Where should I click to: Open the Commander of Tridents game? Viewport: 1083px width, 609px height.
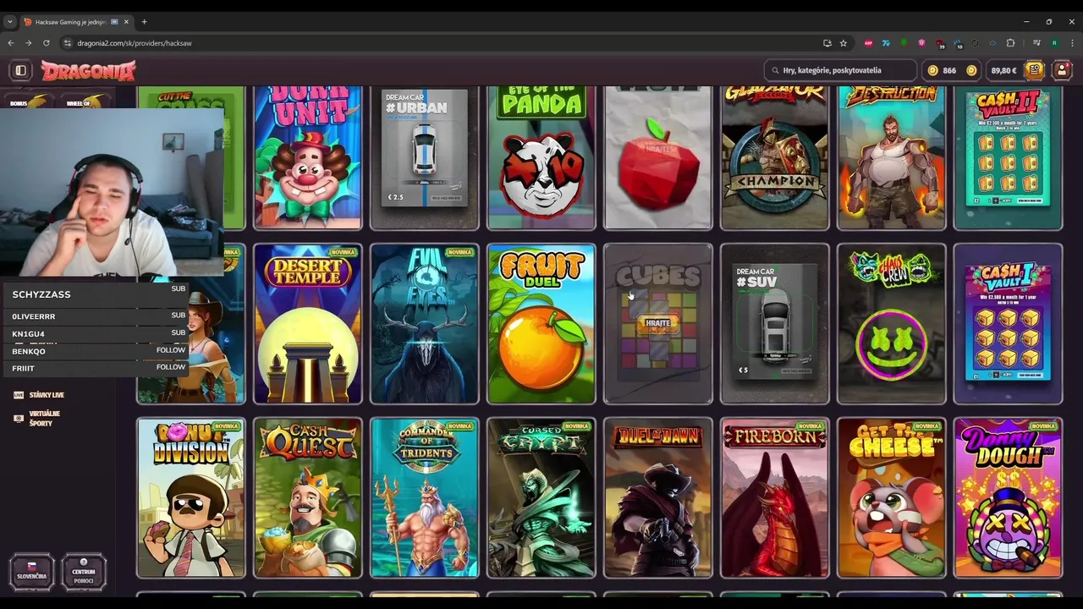tap(425, 498)
